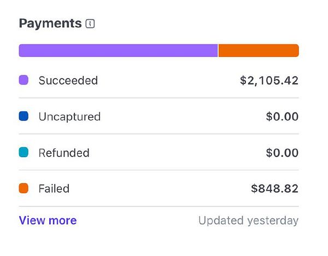Click the teal Refunded legend square
Image resolution: width=328 pixels, height=256 pixels.
24,153
